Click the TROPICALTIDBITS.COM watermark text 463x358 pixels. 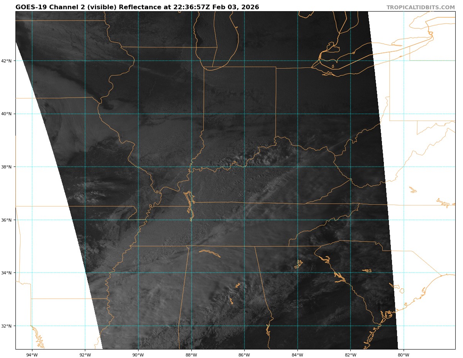click(421, 7)
